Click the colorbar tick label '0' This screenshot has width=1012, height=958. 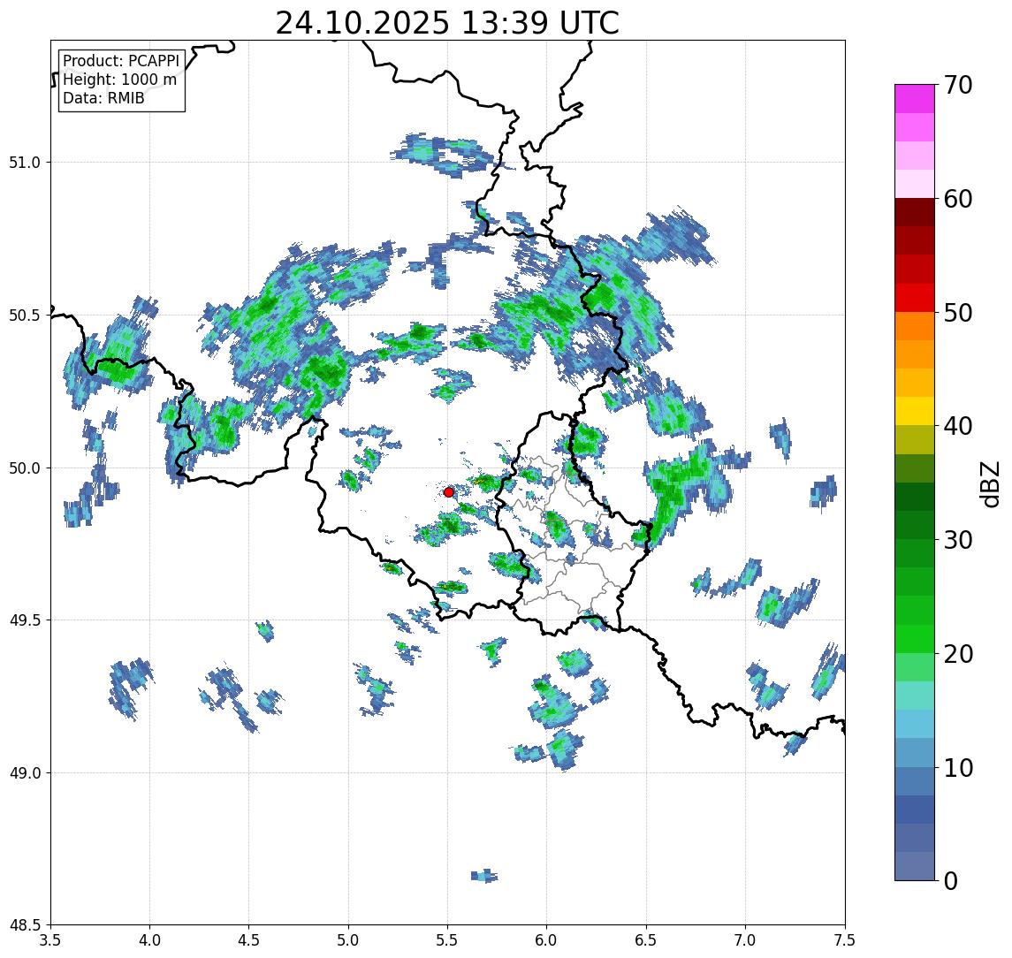(951, 880)
